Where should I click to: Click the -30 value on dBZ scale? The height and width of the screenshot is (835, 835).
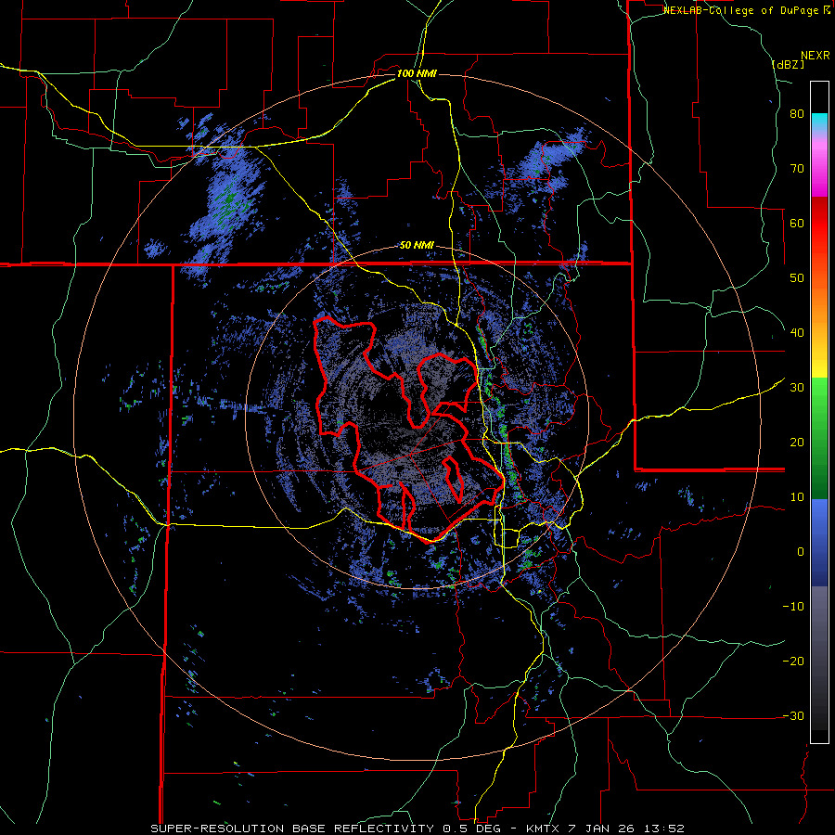coord(793,715)
